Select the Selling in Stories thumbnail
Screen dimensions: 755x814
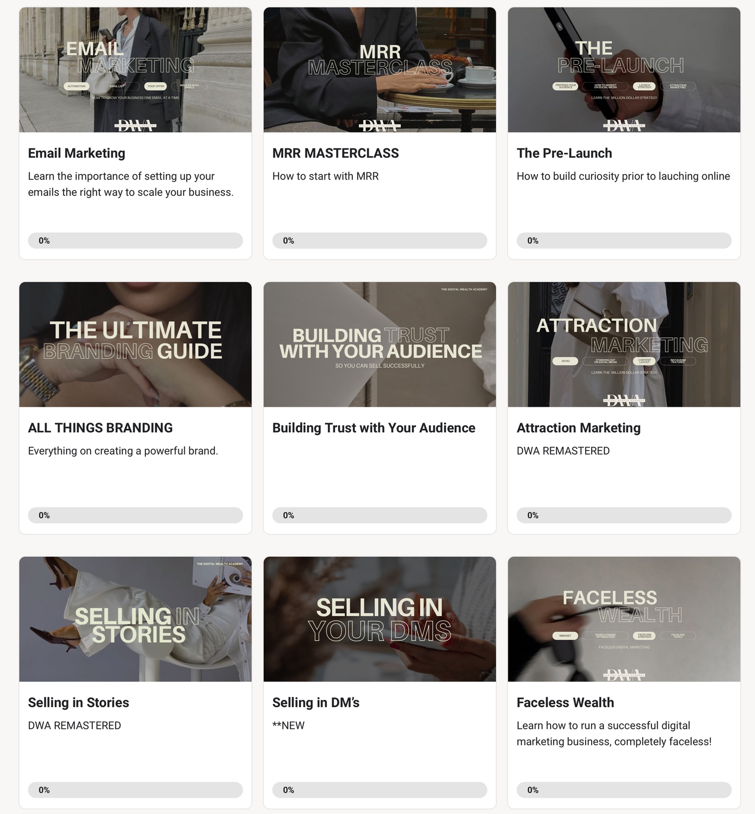point(136,619)
